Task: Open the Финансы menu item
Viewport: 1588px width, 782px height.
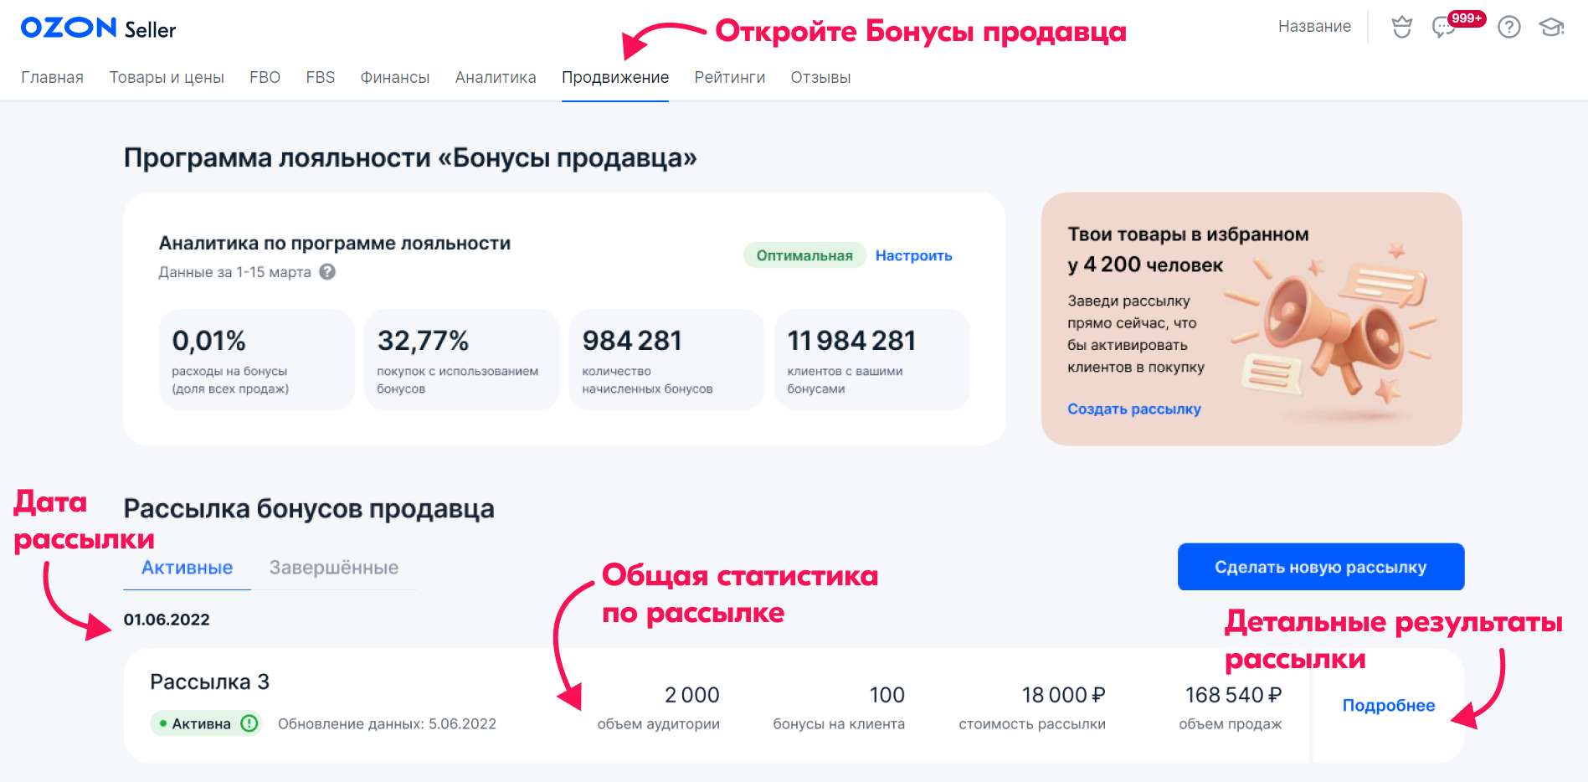Action: pos(395,77)
